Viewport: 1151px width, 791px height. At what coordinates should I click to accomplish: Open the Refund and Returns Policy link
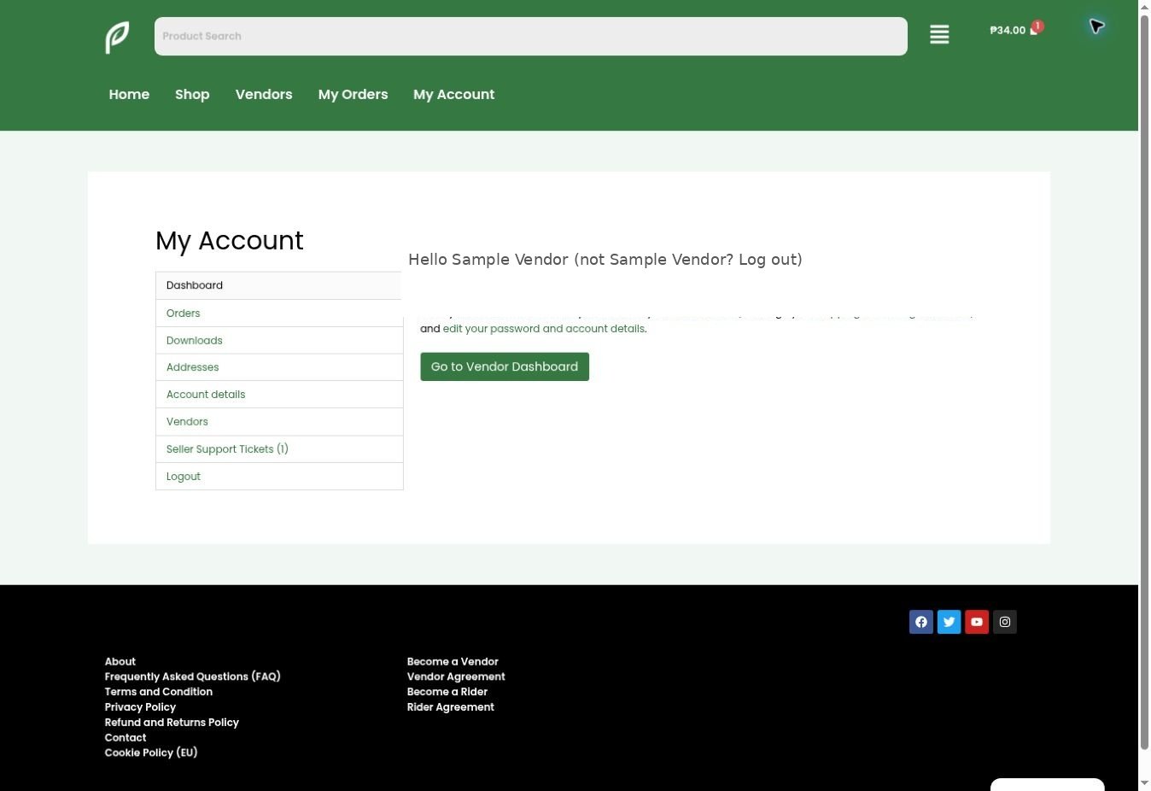172,723
